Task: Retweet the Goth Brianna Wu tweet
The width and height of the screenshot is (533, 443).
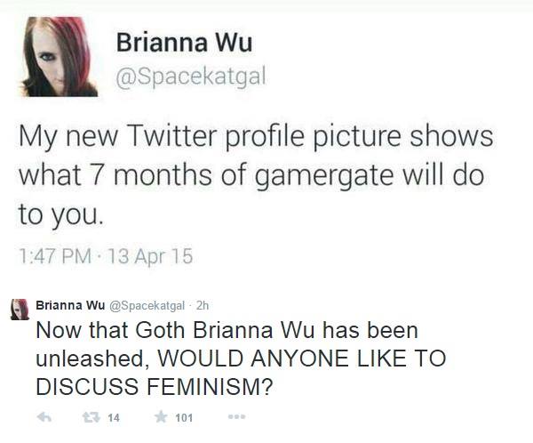Action: click(91, 417)
